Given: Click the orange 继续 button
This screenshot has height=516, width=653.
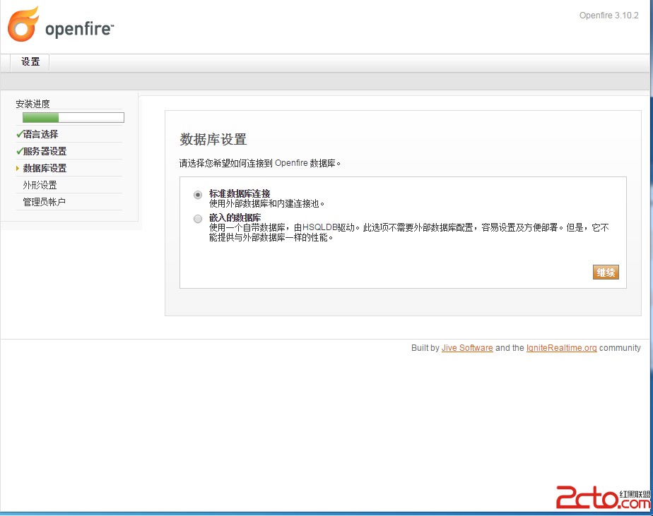Looking at the screenshot, I should pyautogui.click(x=606, y=272).
